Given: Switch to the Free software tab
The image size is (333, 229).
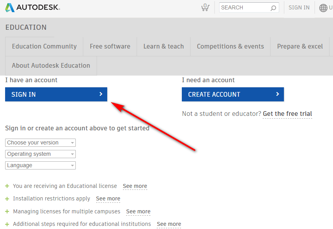Looking at the screenshot, I should pos(110,46).
